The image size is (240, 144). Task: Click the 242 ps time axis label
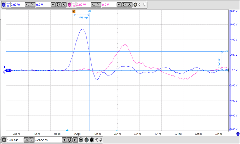(77, 134)
